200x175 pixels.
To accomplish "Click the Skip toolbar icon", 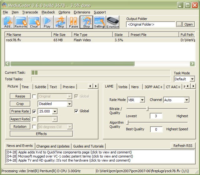I will click(x=60, y=22).
